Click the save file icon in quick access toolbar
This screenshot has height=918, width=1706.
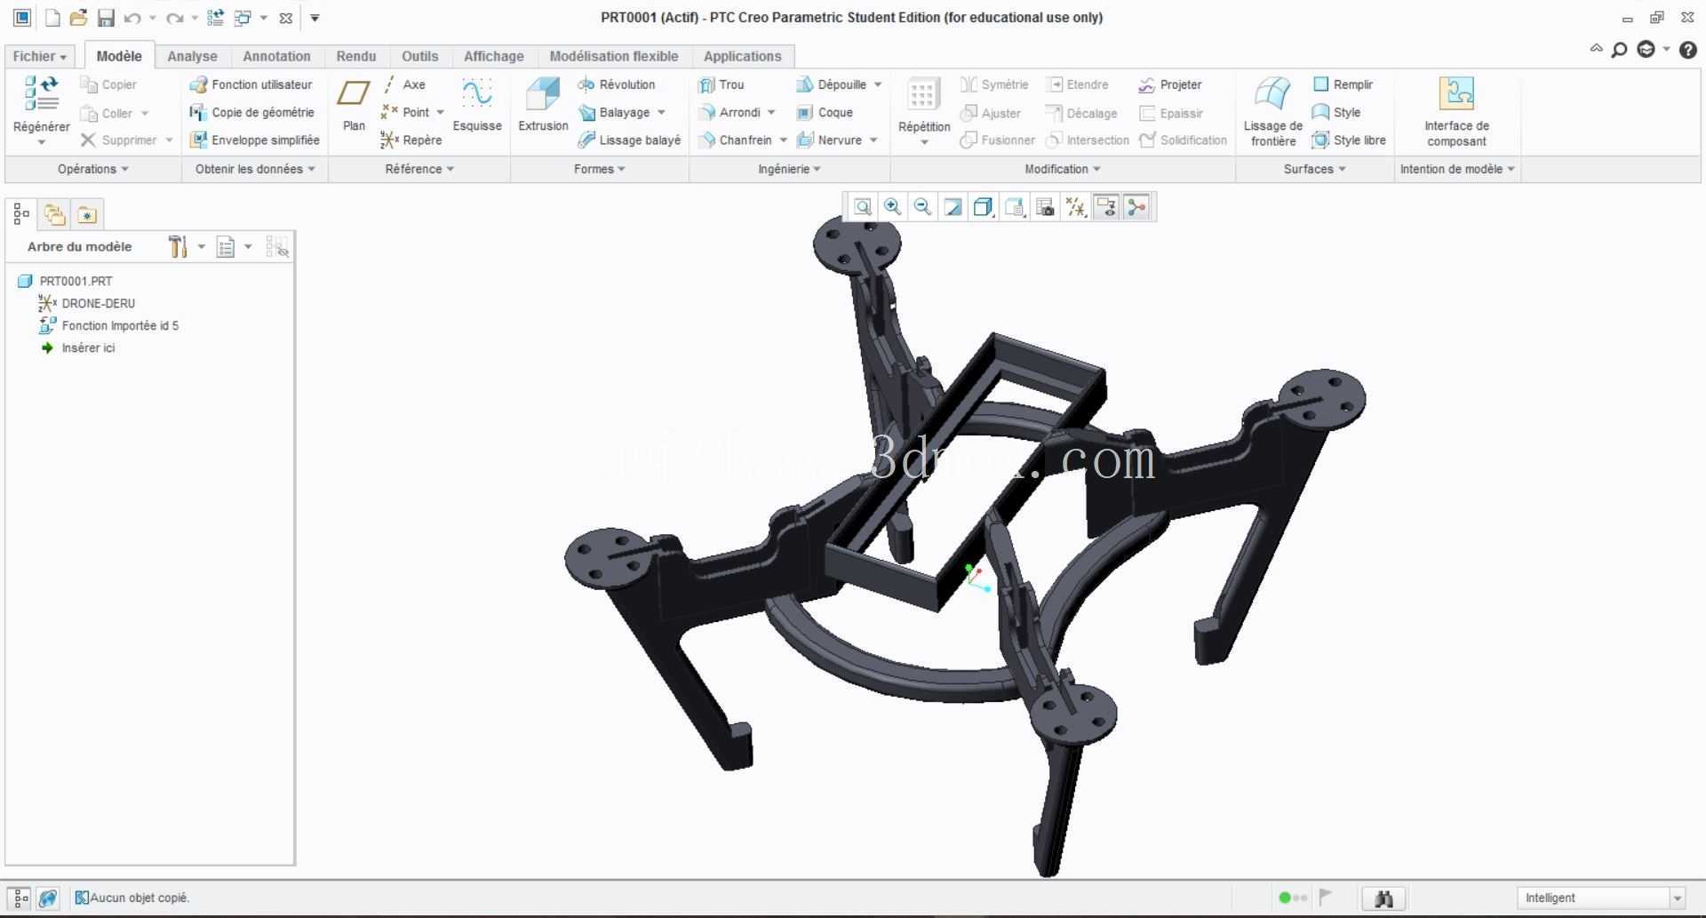[x=106, y=18]
